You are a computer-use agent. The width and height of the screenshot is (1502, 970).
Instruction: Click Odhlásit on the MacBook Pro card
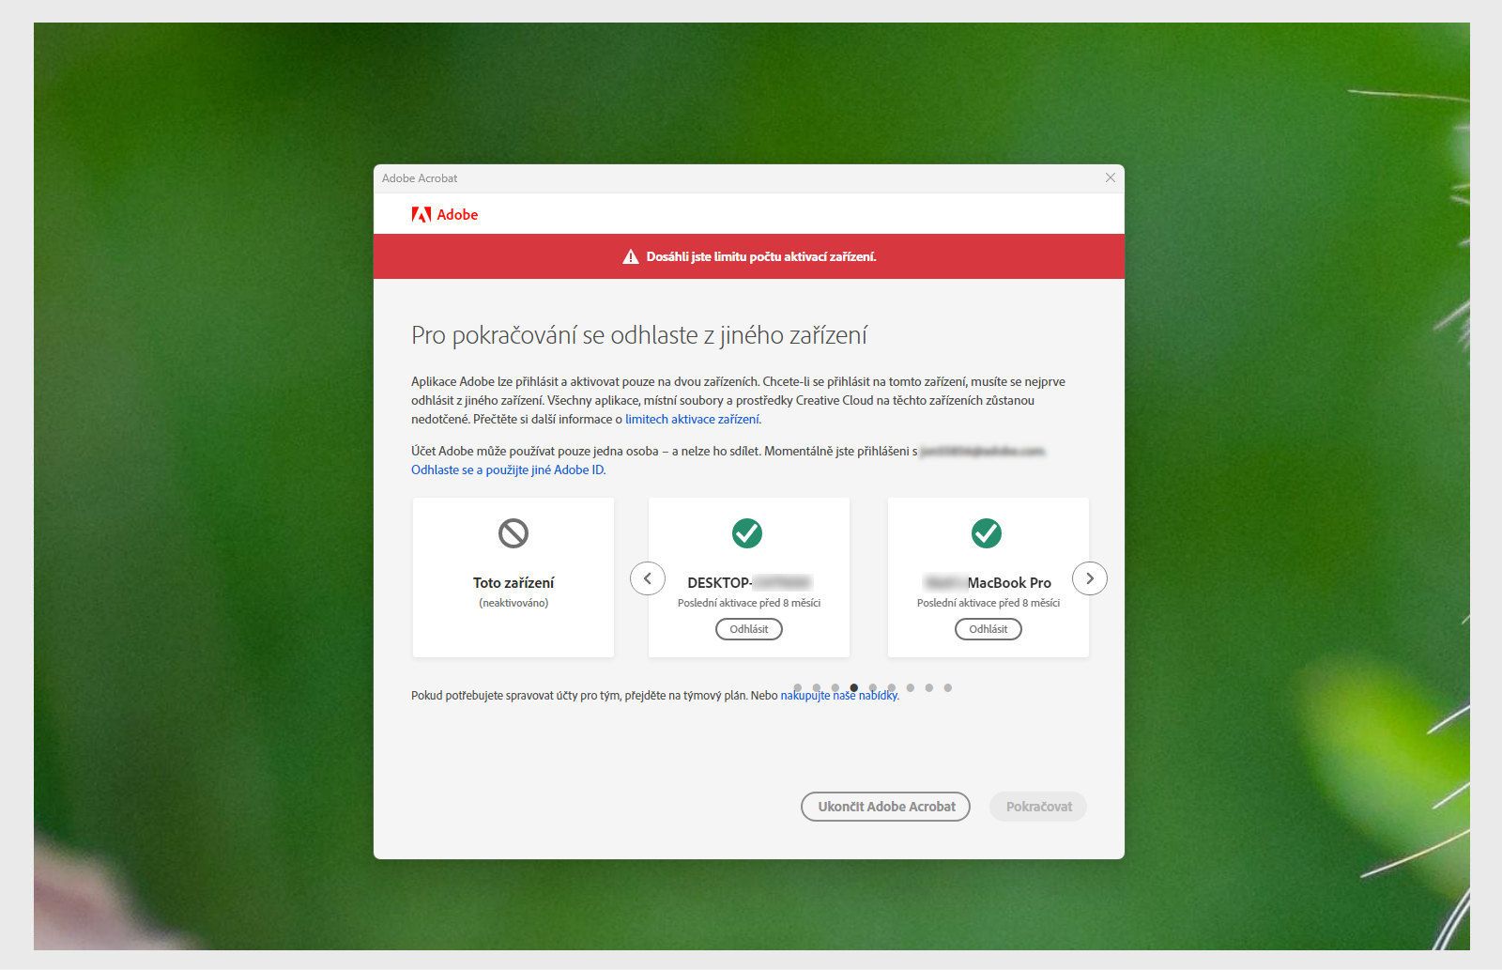click(x=989, y=629)
